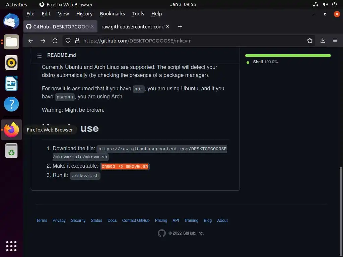The image size is (343, 257).
Task: Follow the Terms footer link
Action: coord(42,221)
